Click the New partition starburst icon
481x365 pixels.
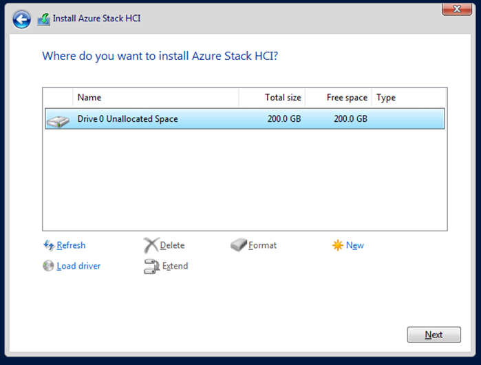tap(337, 245)
